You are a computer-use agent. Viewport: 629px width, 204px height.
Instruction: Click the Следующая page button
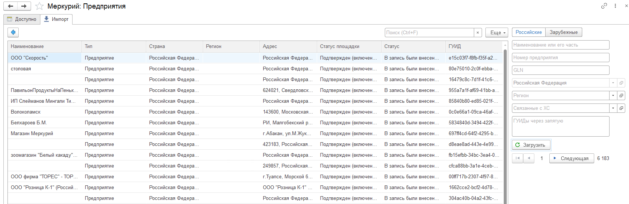tap(571, 158)
